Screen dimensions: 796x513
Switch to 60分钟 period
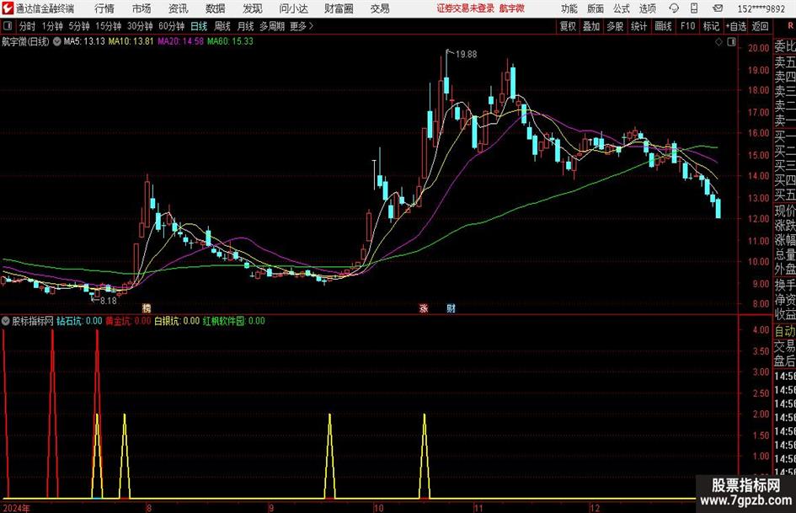[171, 26]
